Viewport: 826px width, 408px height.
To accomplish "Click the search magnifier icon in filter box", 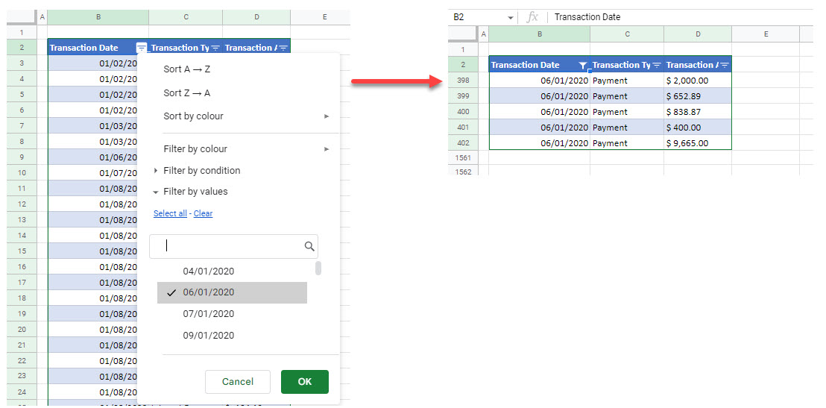I will tap(309, 246).
